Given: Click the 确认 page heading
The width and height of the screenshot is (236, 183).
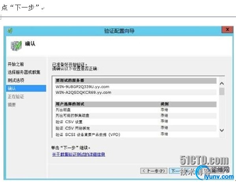Looking at the screenshot, I should point(30,44).
